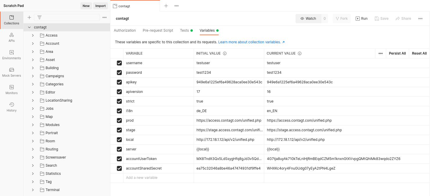Open tab bar more options ellipsis

coord(177,6)
